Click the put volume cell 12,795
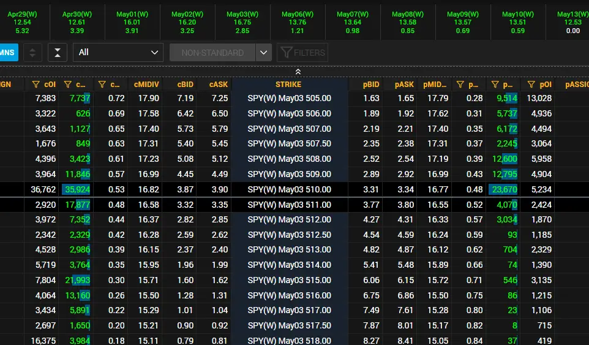 [x=503, y=175]
